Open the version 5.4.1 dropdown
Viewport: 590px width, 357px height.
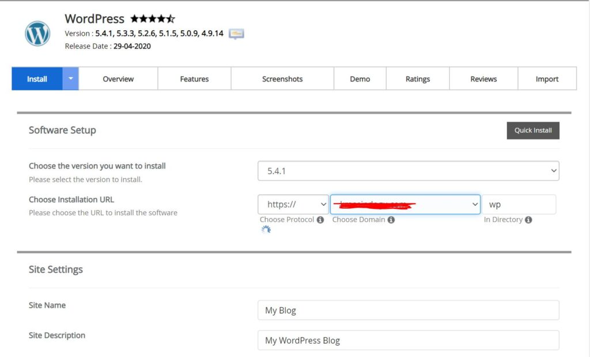click(409, 171)
